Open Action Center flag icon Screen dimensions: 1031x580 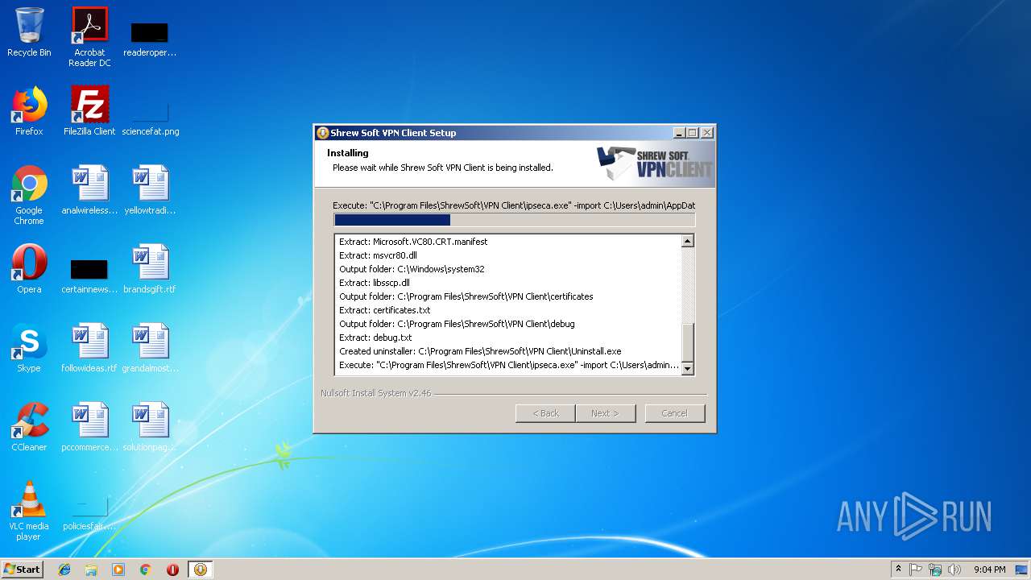(x=916, y=570)
